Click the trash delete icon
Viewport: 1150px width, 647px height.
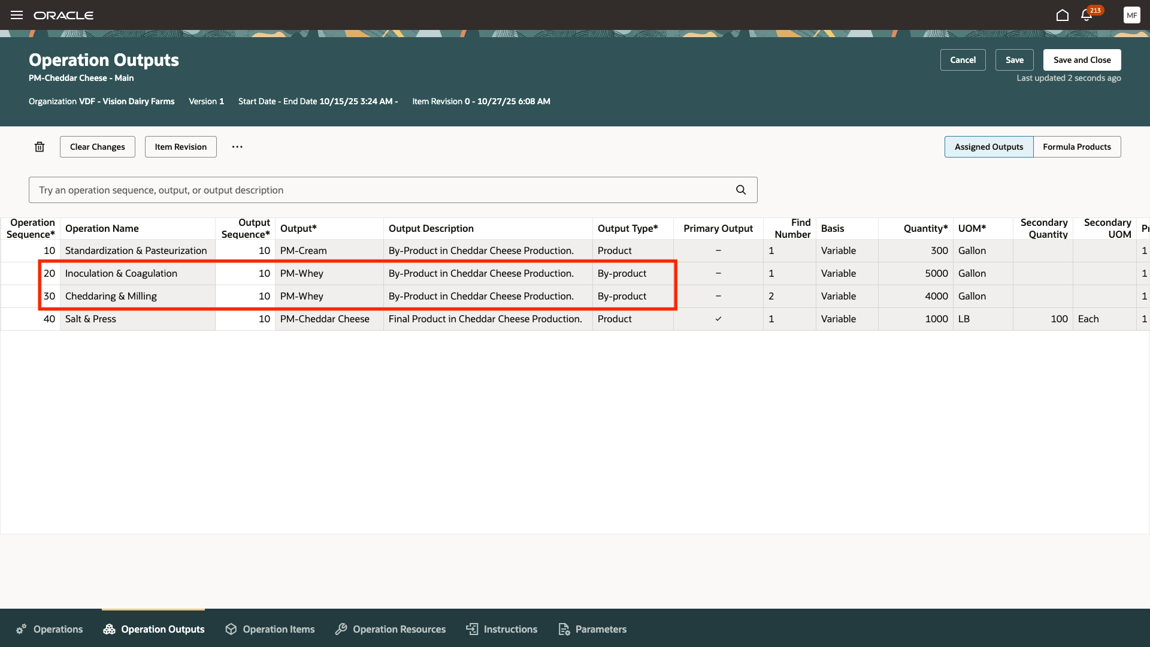point(40,147)
